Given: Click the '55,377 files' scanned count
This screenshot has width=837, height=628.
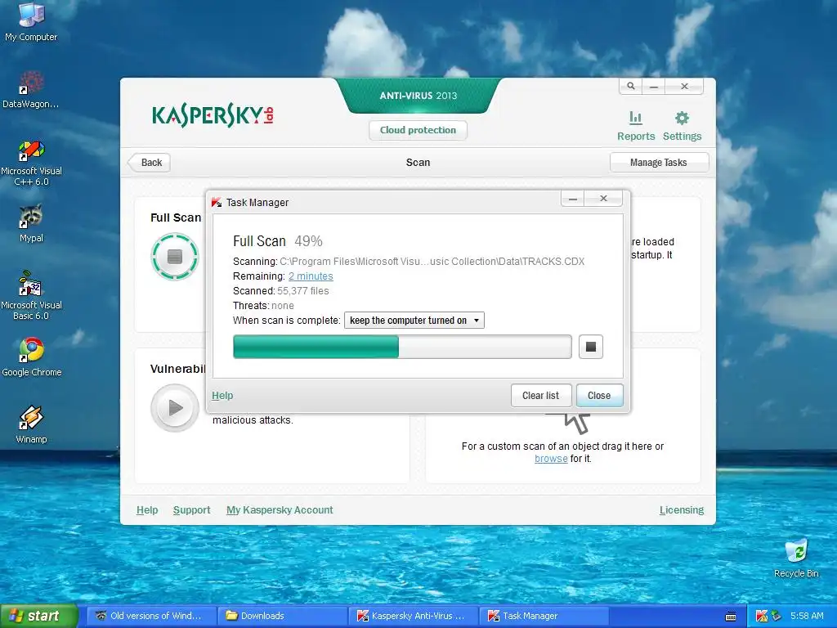Looking at the screenshot, I should 303,291.
